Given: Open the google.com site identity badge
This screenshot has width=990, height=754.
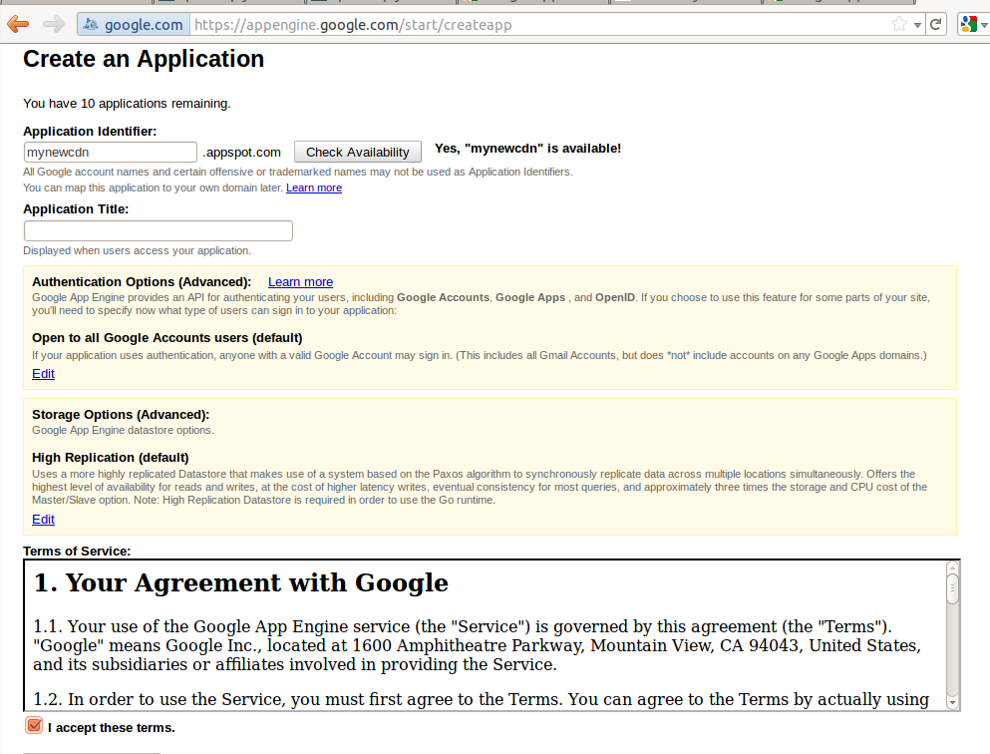Looking at the screenshot, I should click(x=134, y=25).
